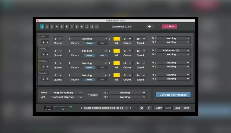This screenshot has height=133, width=231.
Task: Switch to slot tab 2
Action: click(x=47, y=26)
